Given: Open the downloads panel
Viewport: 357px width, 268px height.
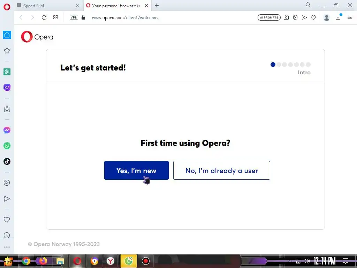Looking at the screenshot, I should pos(338,17).
